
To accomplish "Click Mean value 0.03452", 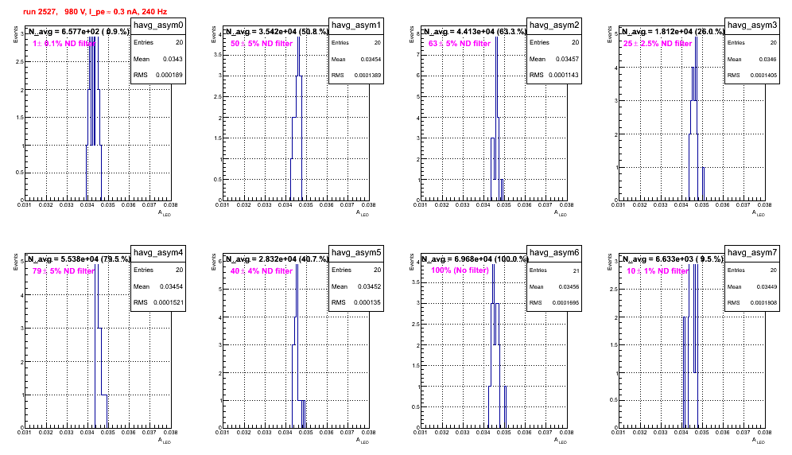I will (369, 286).
